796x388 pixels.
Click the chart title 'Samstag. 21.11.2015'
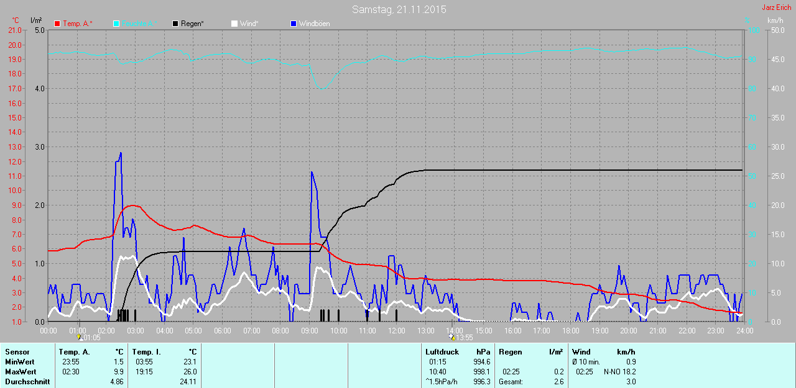399,9
